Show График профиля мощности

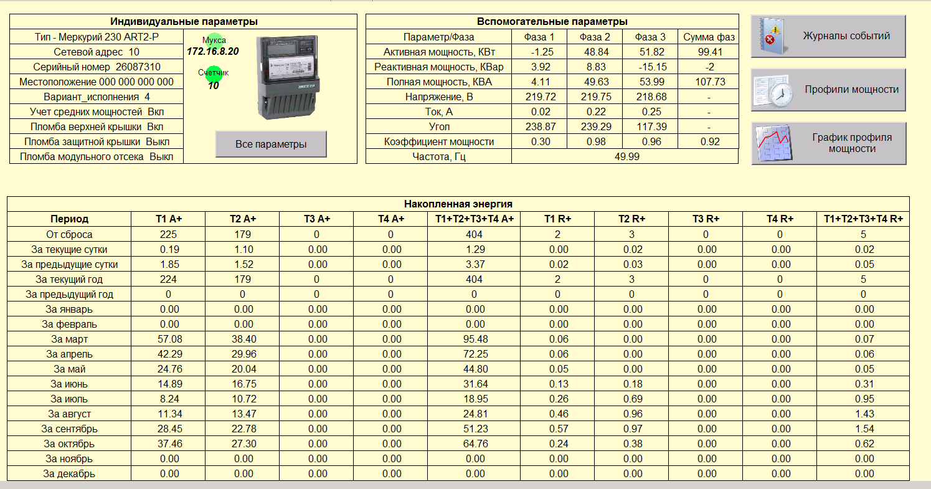tap(852, 143)
